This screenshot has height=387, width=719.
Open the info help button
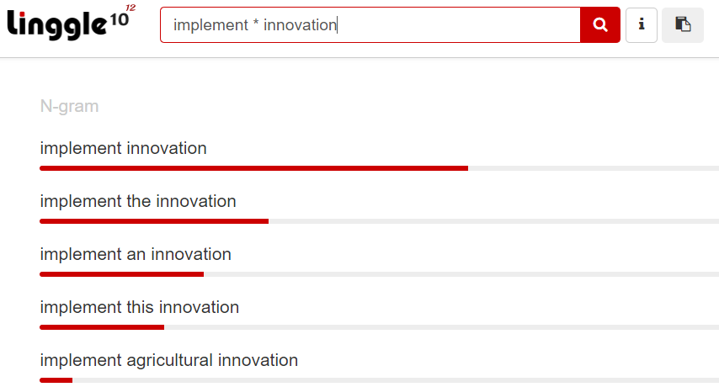click(x=641, y=24)
